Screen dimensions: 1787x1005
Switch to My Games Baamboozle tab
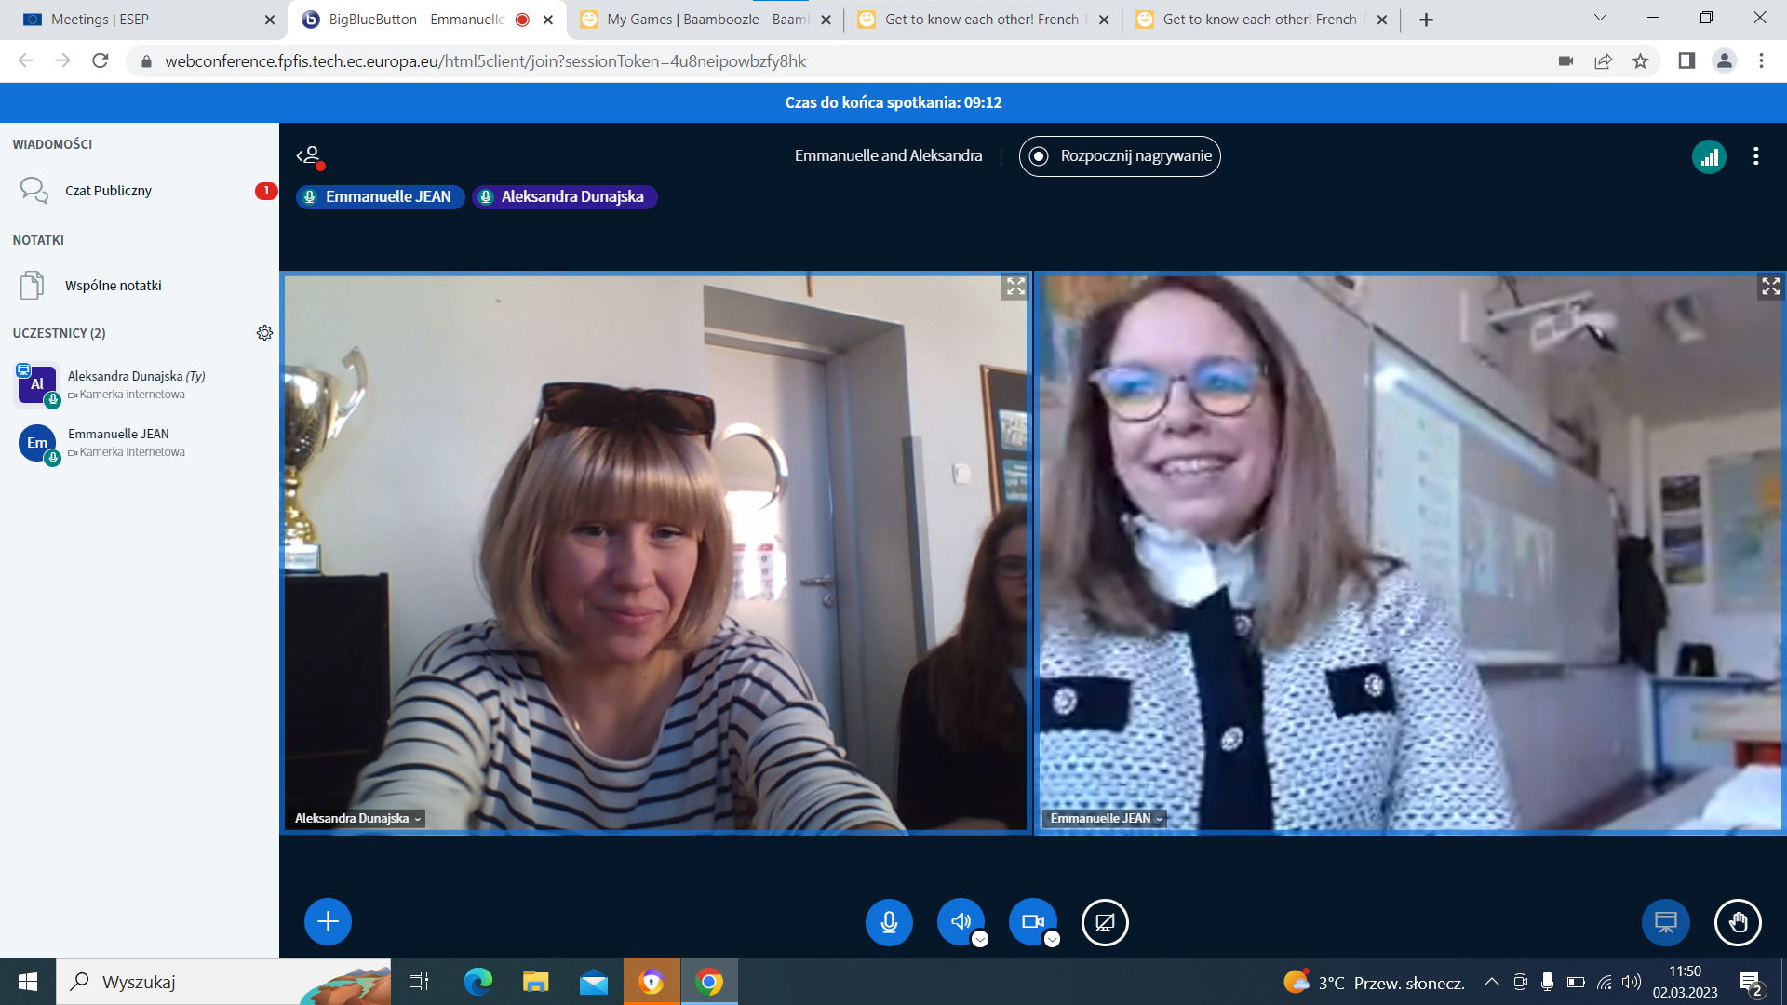pos(706,20)
